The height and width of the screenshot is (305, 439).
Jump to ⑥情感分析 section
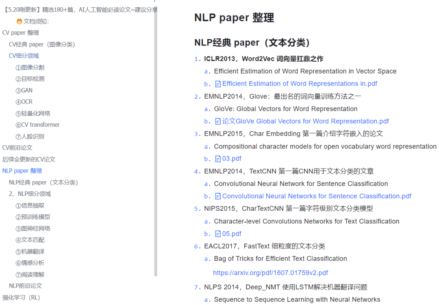30,263
